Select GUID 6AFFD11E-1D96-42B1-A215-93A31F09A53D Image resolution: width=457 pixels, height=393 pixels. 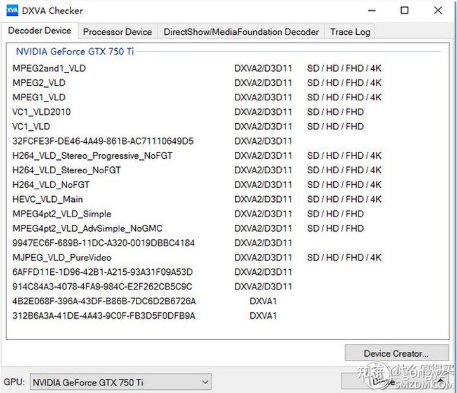(102, 272)
